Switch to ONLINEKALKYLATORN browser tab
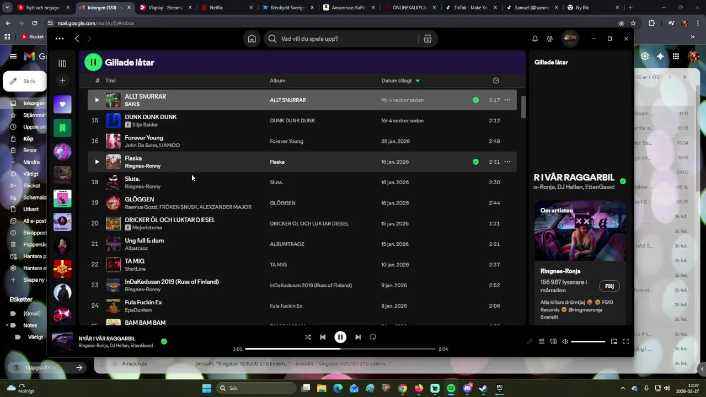This screenshot has height=397, width=706. click(410, 8)
